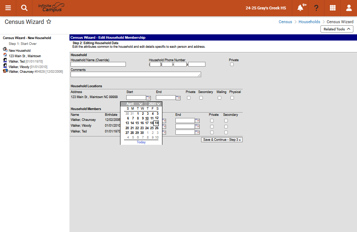Check Mailing for the address location
357x232 pixels.
(220, 98)
